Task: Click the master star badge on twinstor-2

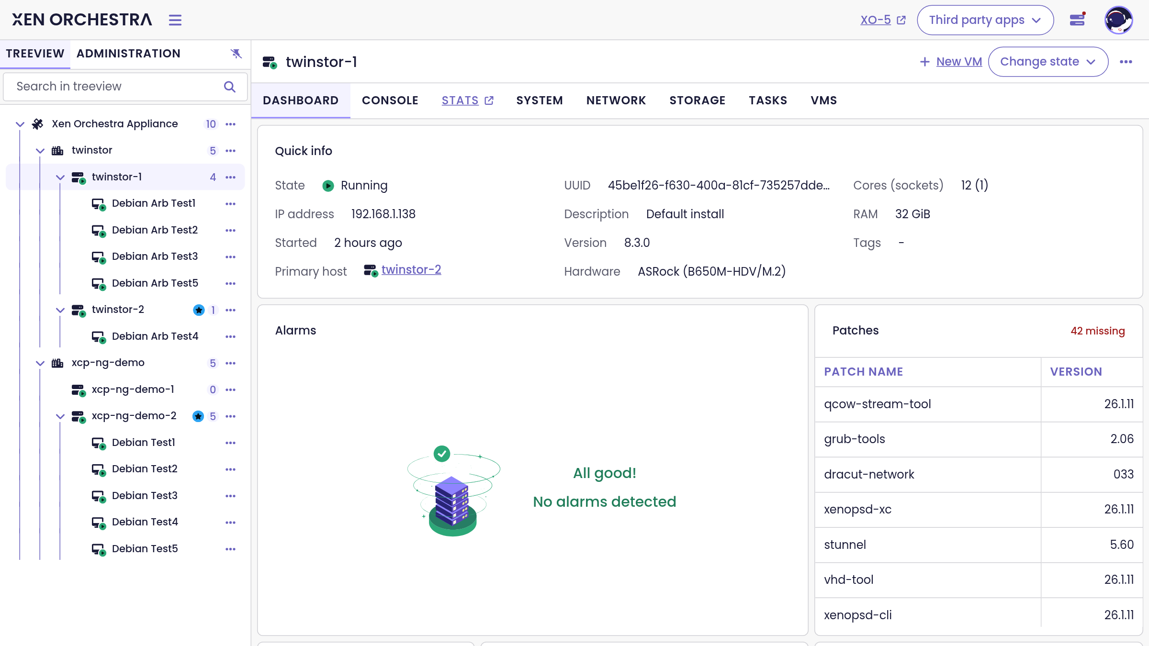Action: (199, 310)
